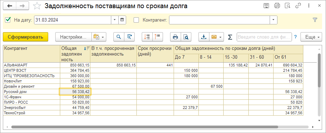This screenshot has width=326, height=133.
Task: Get link to report via chain icon
Action: click(x=298, y=6)
